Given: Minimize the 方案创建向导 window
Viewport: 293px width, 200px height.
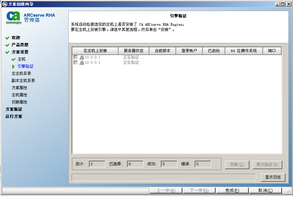Looking at the screenshot, I should [x=277, y=4].
